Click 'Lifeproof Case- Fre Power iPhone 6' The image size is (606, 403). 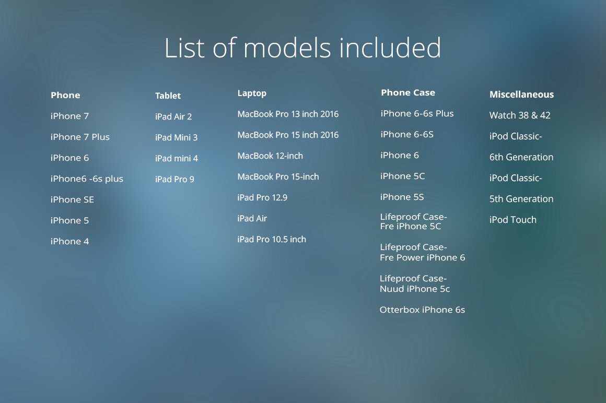(x=423, y=253)
